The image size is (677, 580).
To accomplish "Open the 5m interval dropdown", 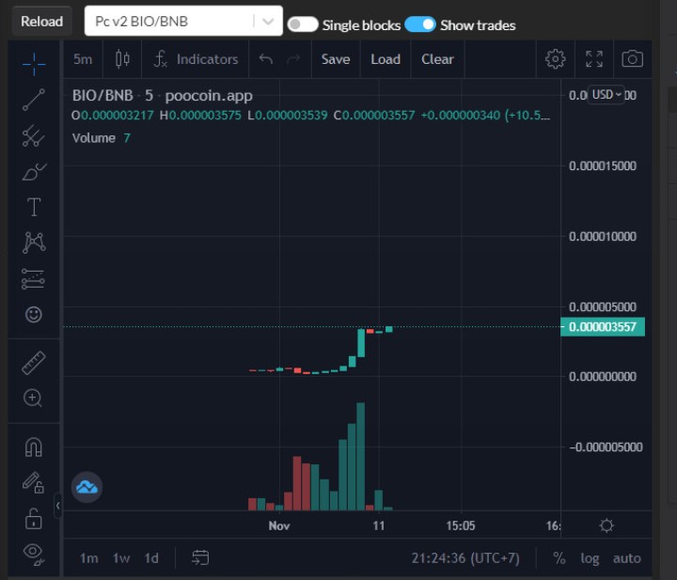I will [x=83, y=59].
